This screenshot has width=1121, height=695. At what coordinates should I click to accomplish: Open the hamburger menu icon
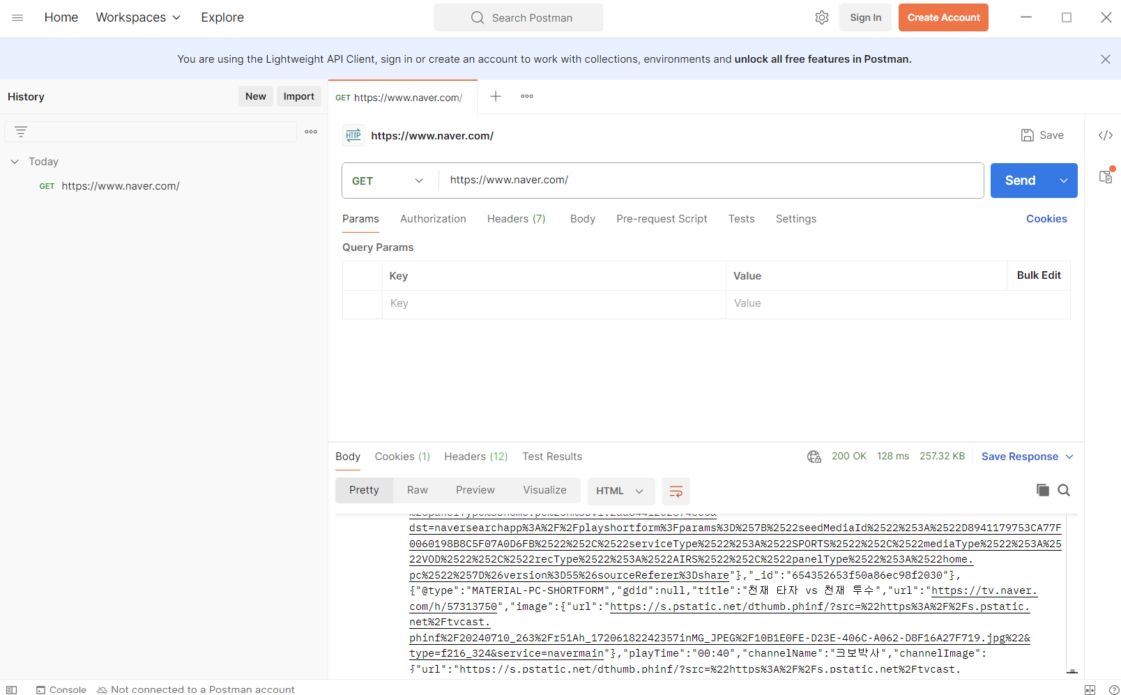tap(17, 17)
